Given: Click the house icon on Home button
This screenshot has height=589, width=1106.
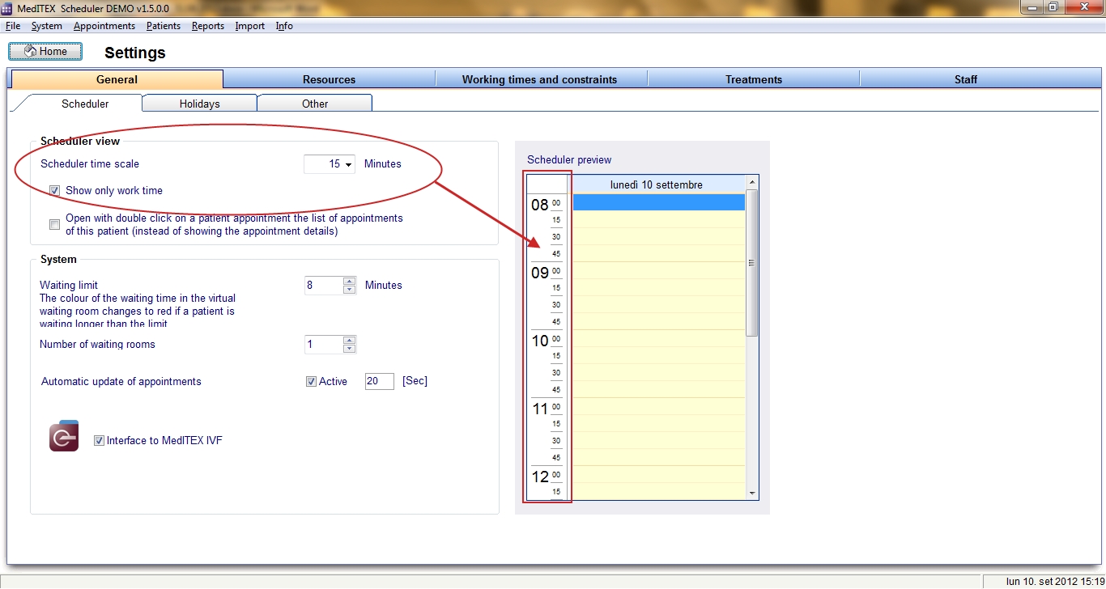Looking at the screenshot, I should tap(30, 51).
